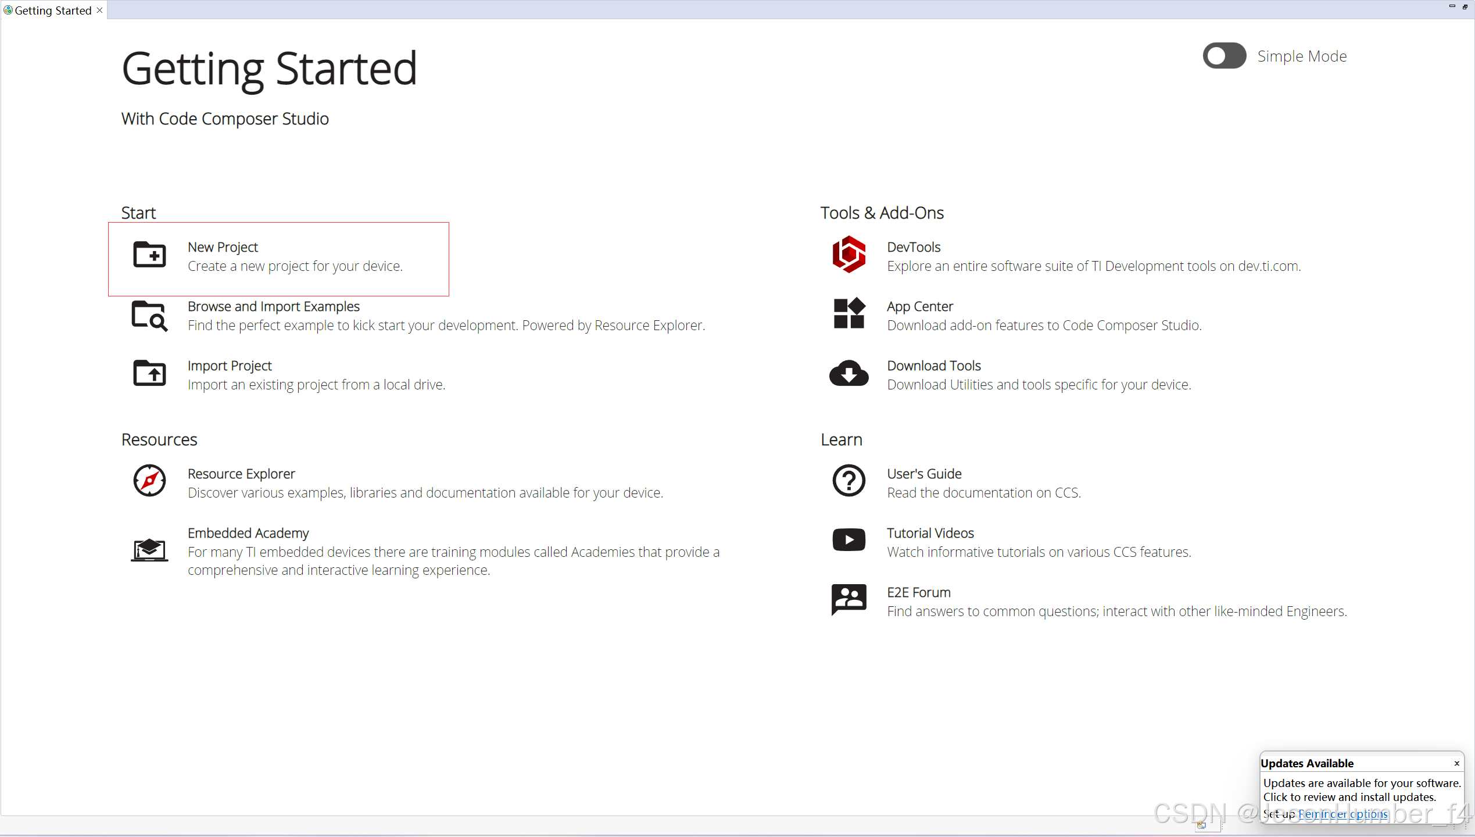Screen dimensions: 1475x837
Task: Open the Resource Explorer compass icon
Action: [149, 481]
